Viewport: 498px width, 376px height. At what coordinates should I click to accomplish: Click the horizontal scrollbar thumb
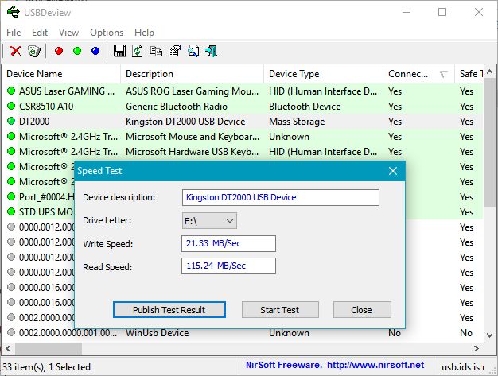tap(49, 348)
